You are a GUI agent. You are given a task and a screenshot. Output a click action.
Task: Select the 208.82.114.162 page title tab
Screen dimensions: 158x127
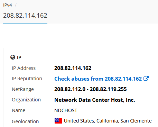pyautogui.click(x=25, y=16)
